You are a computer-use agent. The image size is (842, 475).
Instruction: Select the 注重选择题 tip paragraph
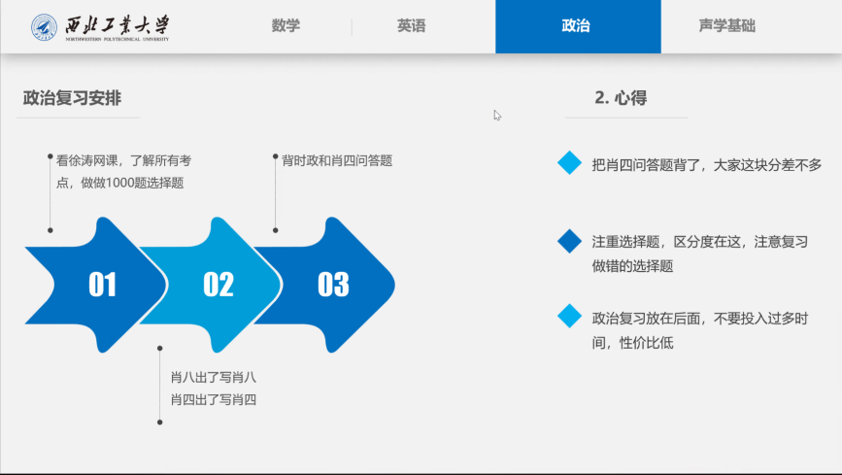coord(699,253)
